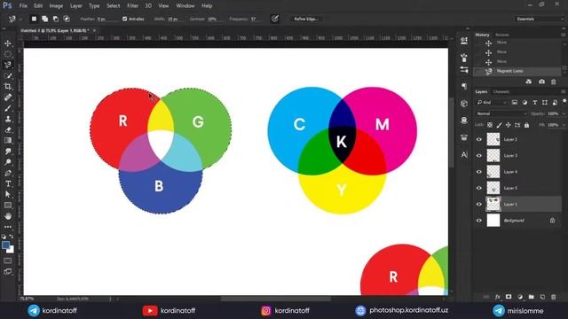Image resolution: width=568 pixels, height=319 pixels.
Task: Click the Create new group folder icon
Action: coord(531,297)
